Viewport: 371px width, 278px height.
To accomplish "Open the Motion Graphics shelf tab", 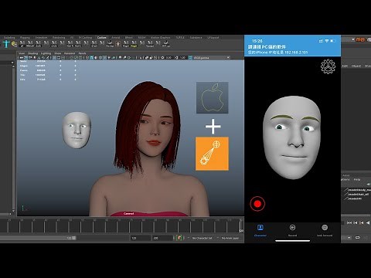I will pyautogui.click(x=160, y=38).
